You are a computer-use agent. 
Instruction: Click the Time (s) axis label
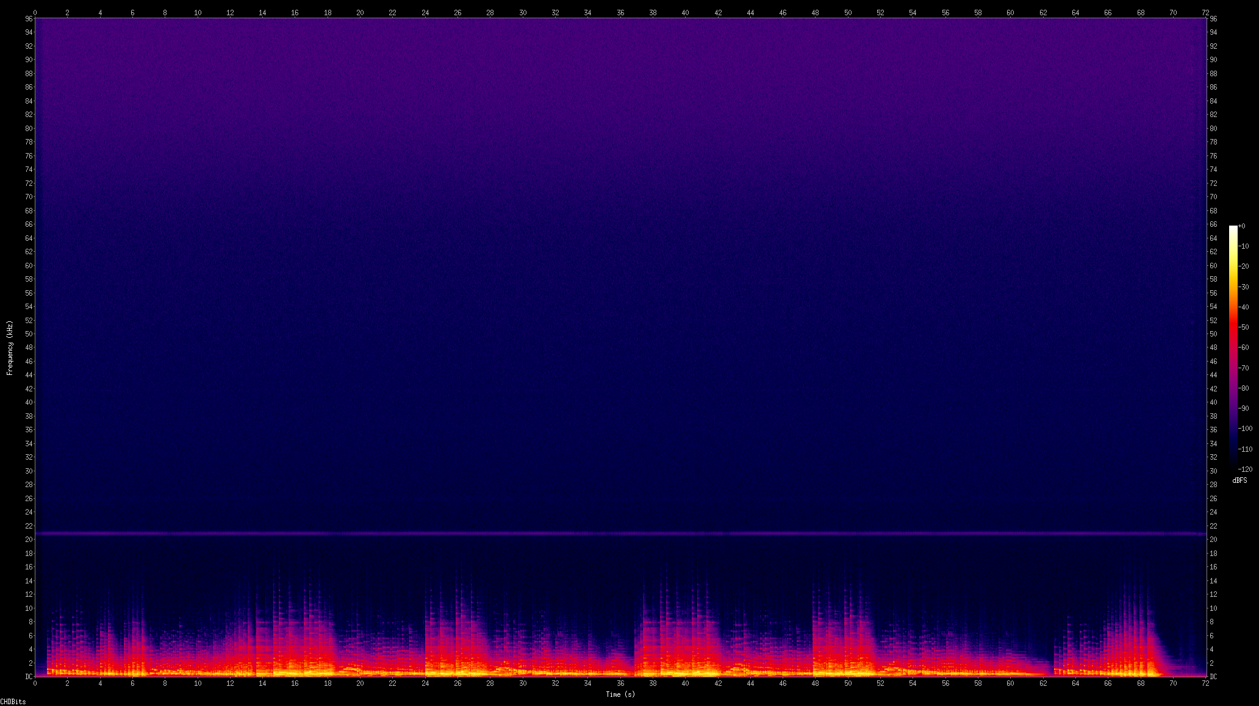[620, 694]
